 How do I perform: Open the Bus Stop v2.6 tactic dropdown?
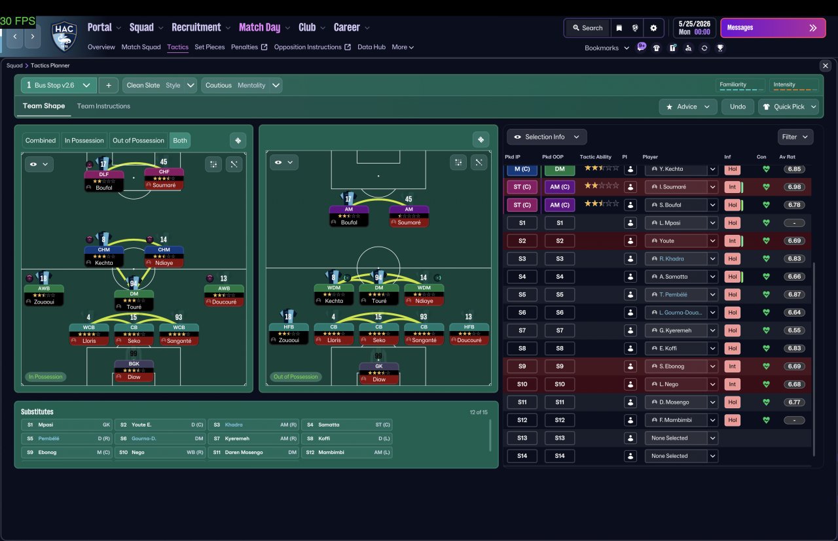click(59, 85)
